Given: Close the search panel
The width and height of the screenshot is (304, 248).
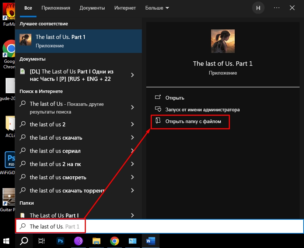Looking at the screenshot, I should click(292, 8).
